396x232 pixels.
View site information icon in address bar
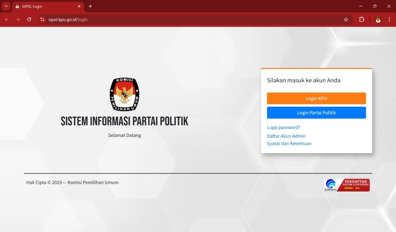pos(42,19)
